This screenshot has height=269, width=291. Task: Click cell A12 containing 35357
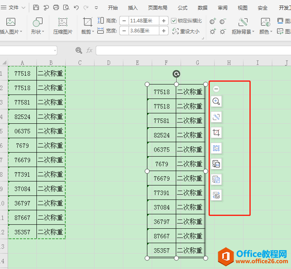(22, 232)
